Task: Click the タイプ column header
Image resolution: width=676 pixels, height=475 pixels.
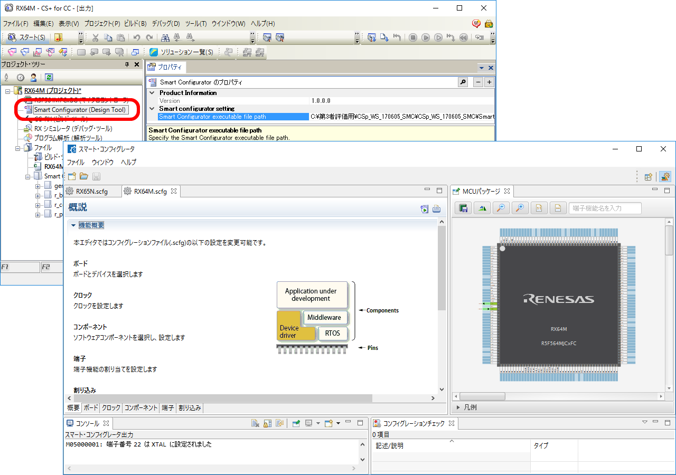Action: tap(555, 445)
